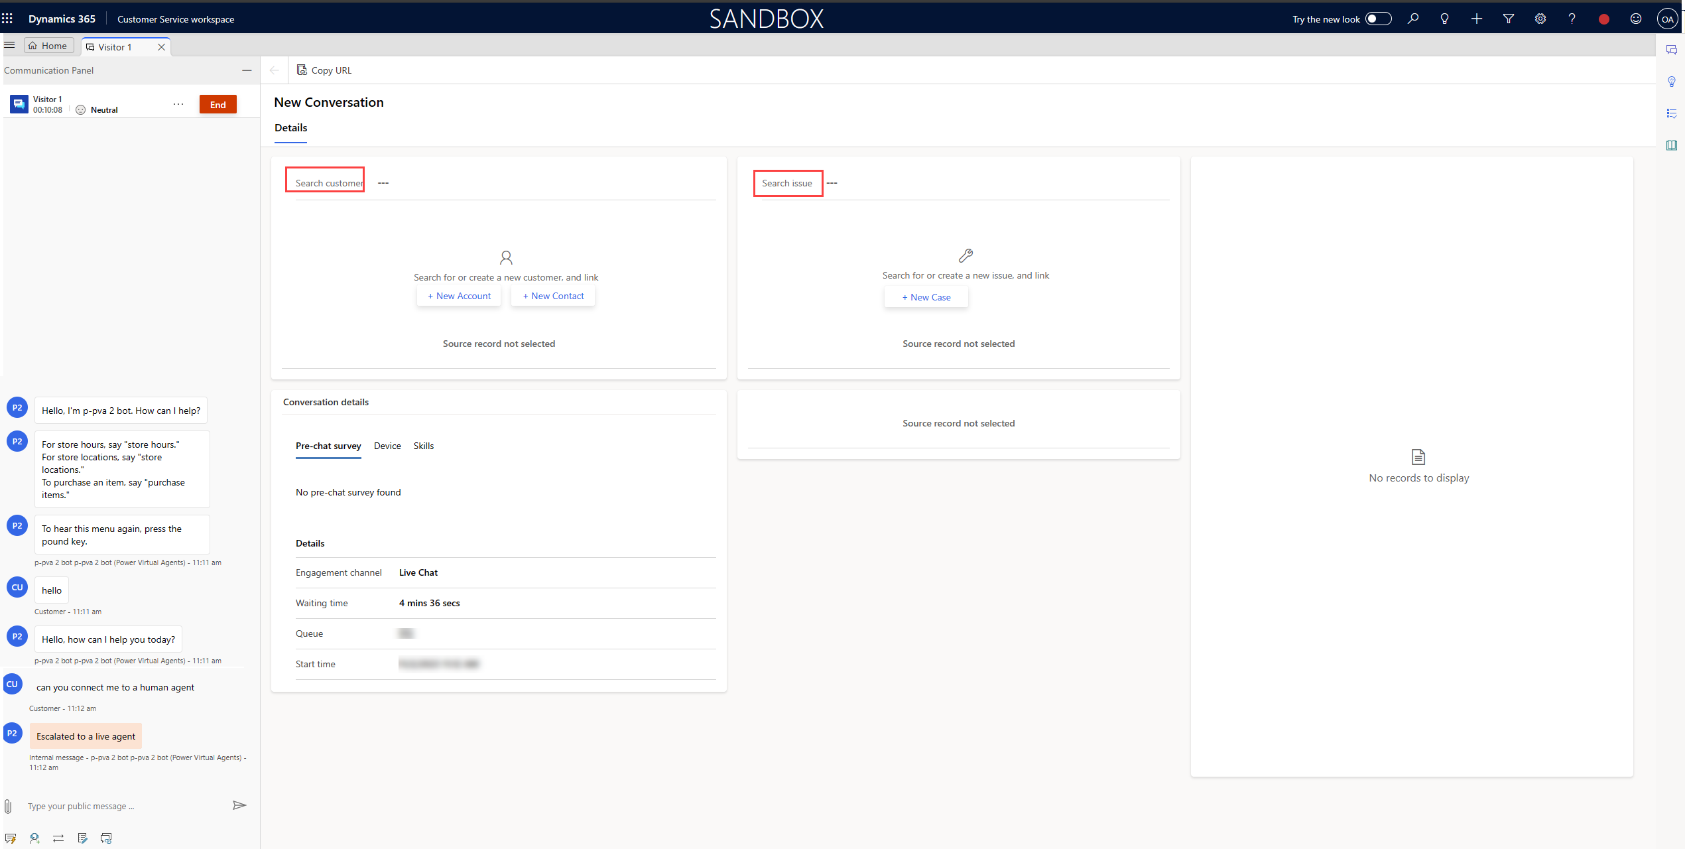
Task: Open the Visitor 1 more options ellipsis
Action: 178,104
